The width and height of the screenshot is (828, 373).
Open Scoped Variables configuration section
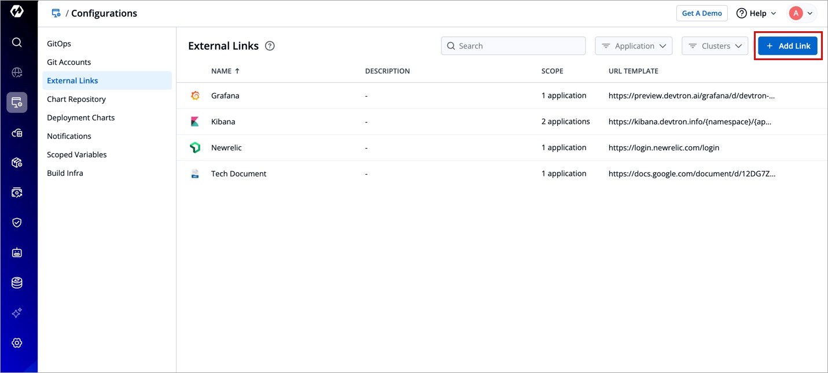click(76, 155)
